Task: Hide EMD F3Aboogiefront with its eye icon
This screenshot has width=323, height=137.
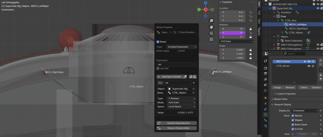Action: tap(318, 45)
